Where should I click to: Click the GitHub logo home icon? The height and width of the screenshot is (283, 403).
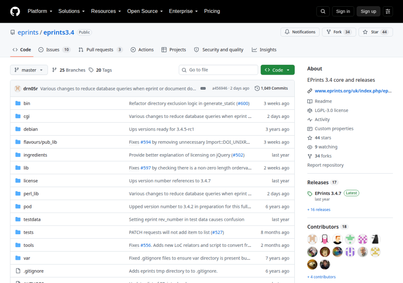point(15,11)
